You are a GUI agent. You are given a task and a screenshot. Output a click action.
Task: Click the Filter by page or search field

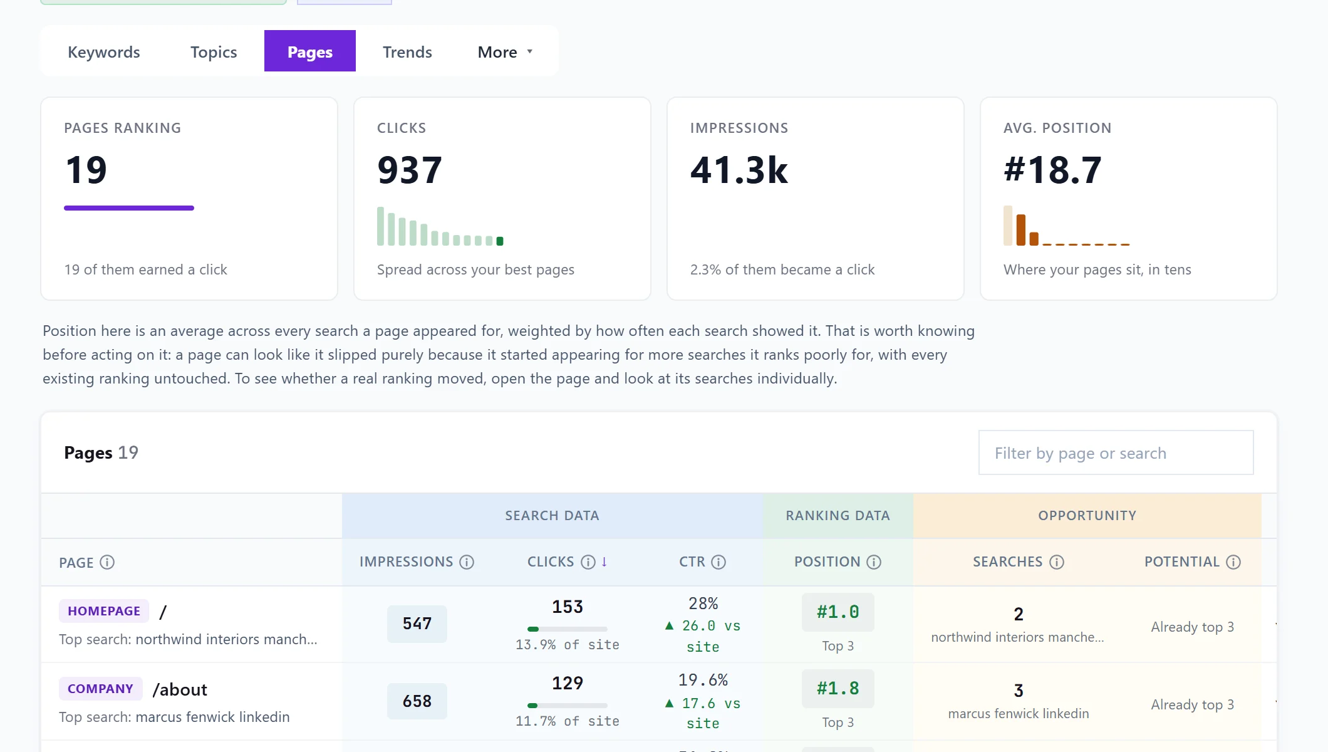pyautogui.click(x=1116, y=452)
